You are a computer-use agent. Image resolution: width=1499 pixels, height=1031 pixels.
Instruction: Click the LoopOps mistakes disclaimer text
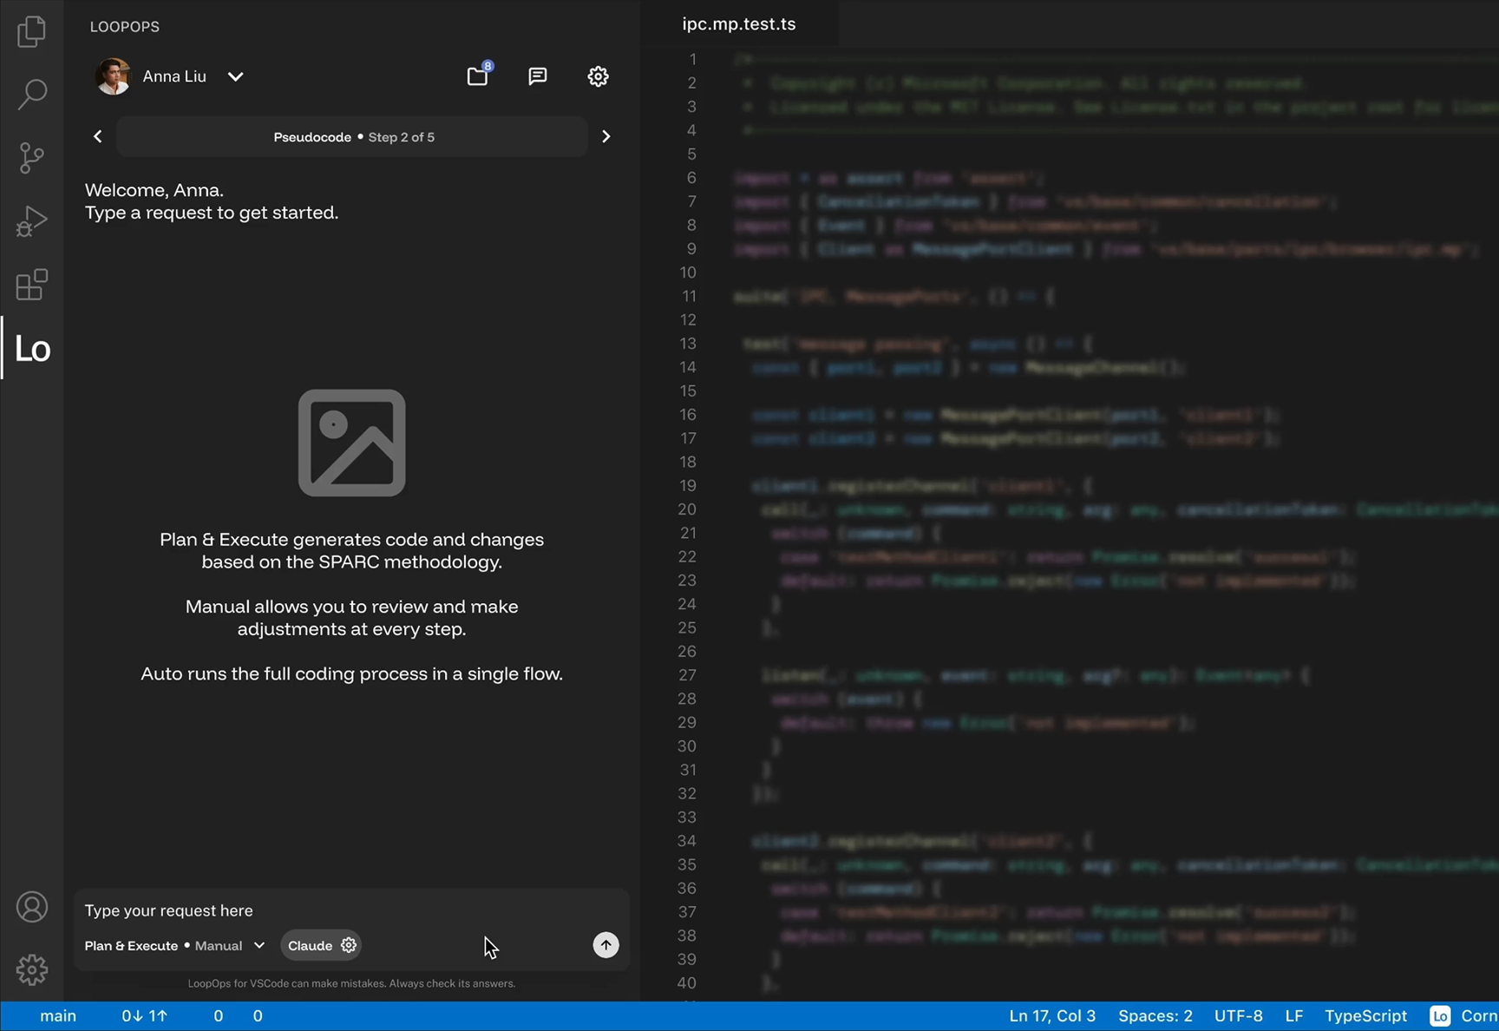click(x=351, y=983)
